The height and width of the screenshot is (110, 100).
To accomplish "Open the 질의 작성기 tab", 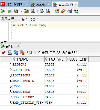I will tap(30, 19).
